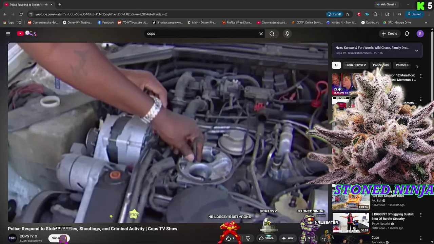Image resolution: width=434 pixels, height=244 pixels.
Task: Open the CDTFA Online Services bookmark
Action: (307, 23)
